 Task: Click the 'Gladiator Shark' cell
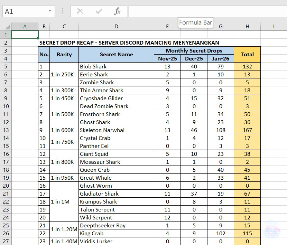116,194
